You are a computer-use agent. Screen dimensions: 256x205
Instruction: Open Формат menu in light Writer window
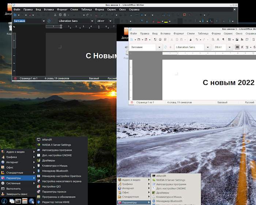pyautogui.click(x=178, y=33)
